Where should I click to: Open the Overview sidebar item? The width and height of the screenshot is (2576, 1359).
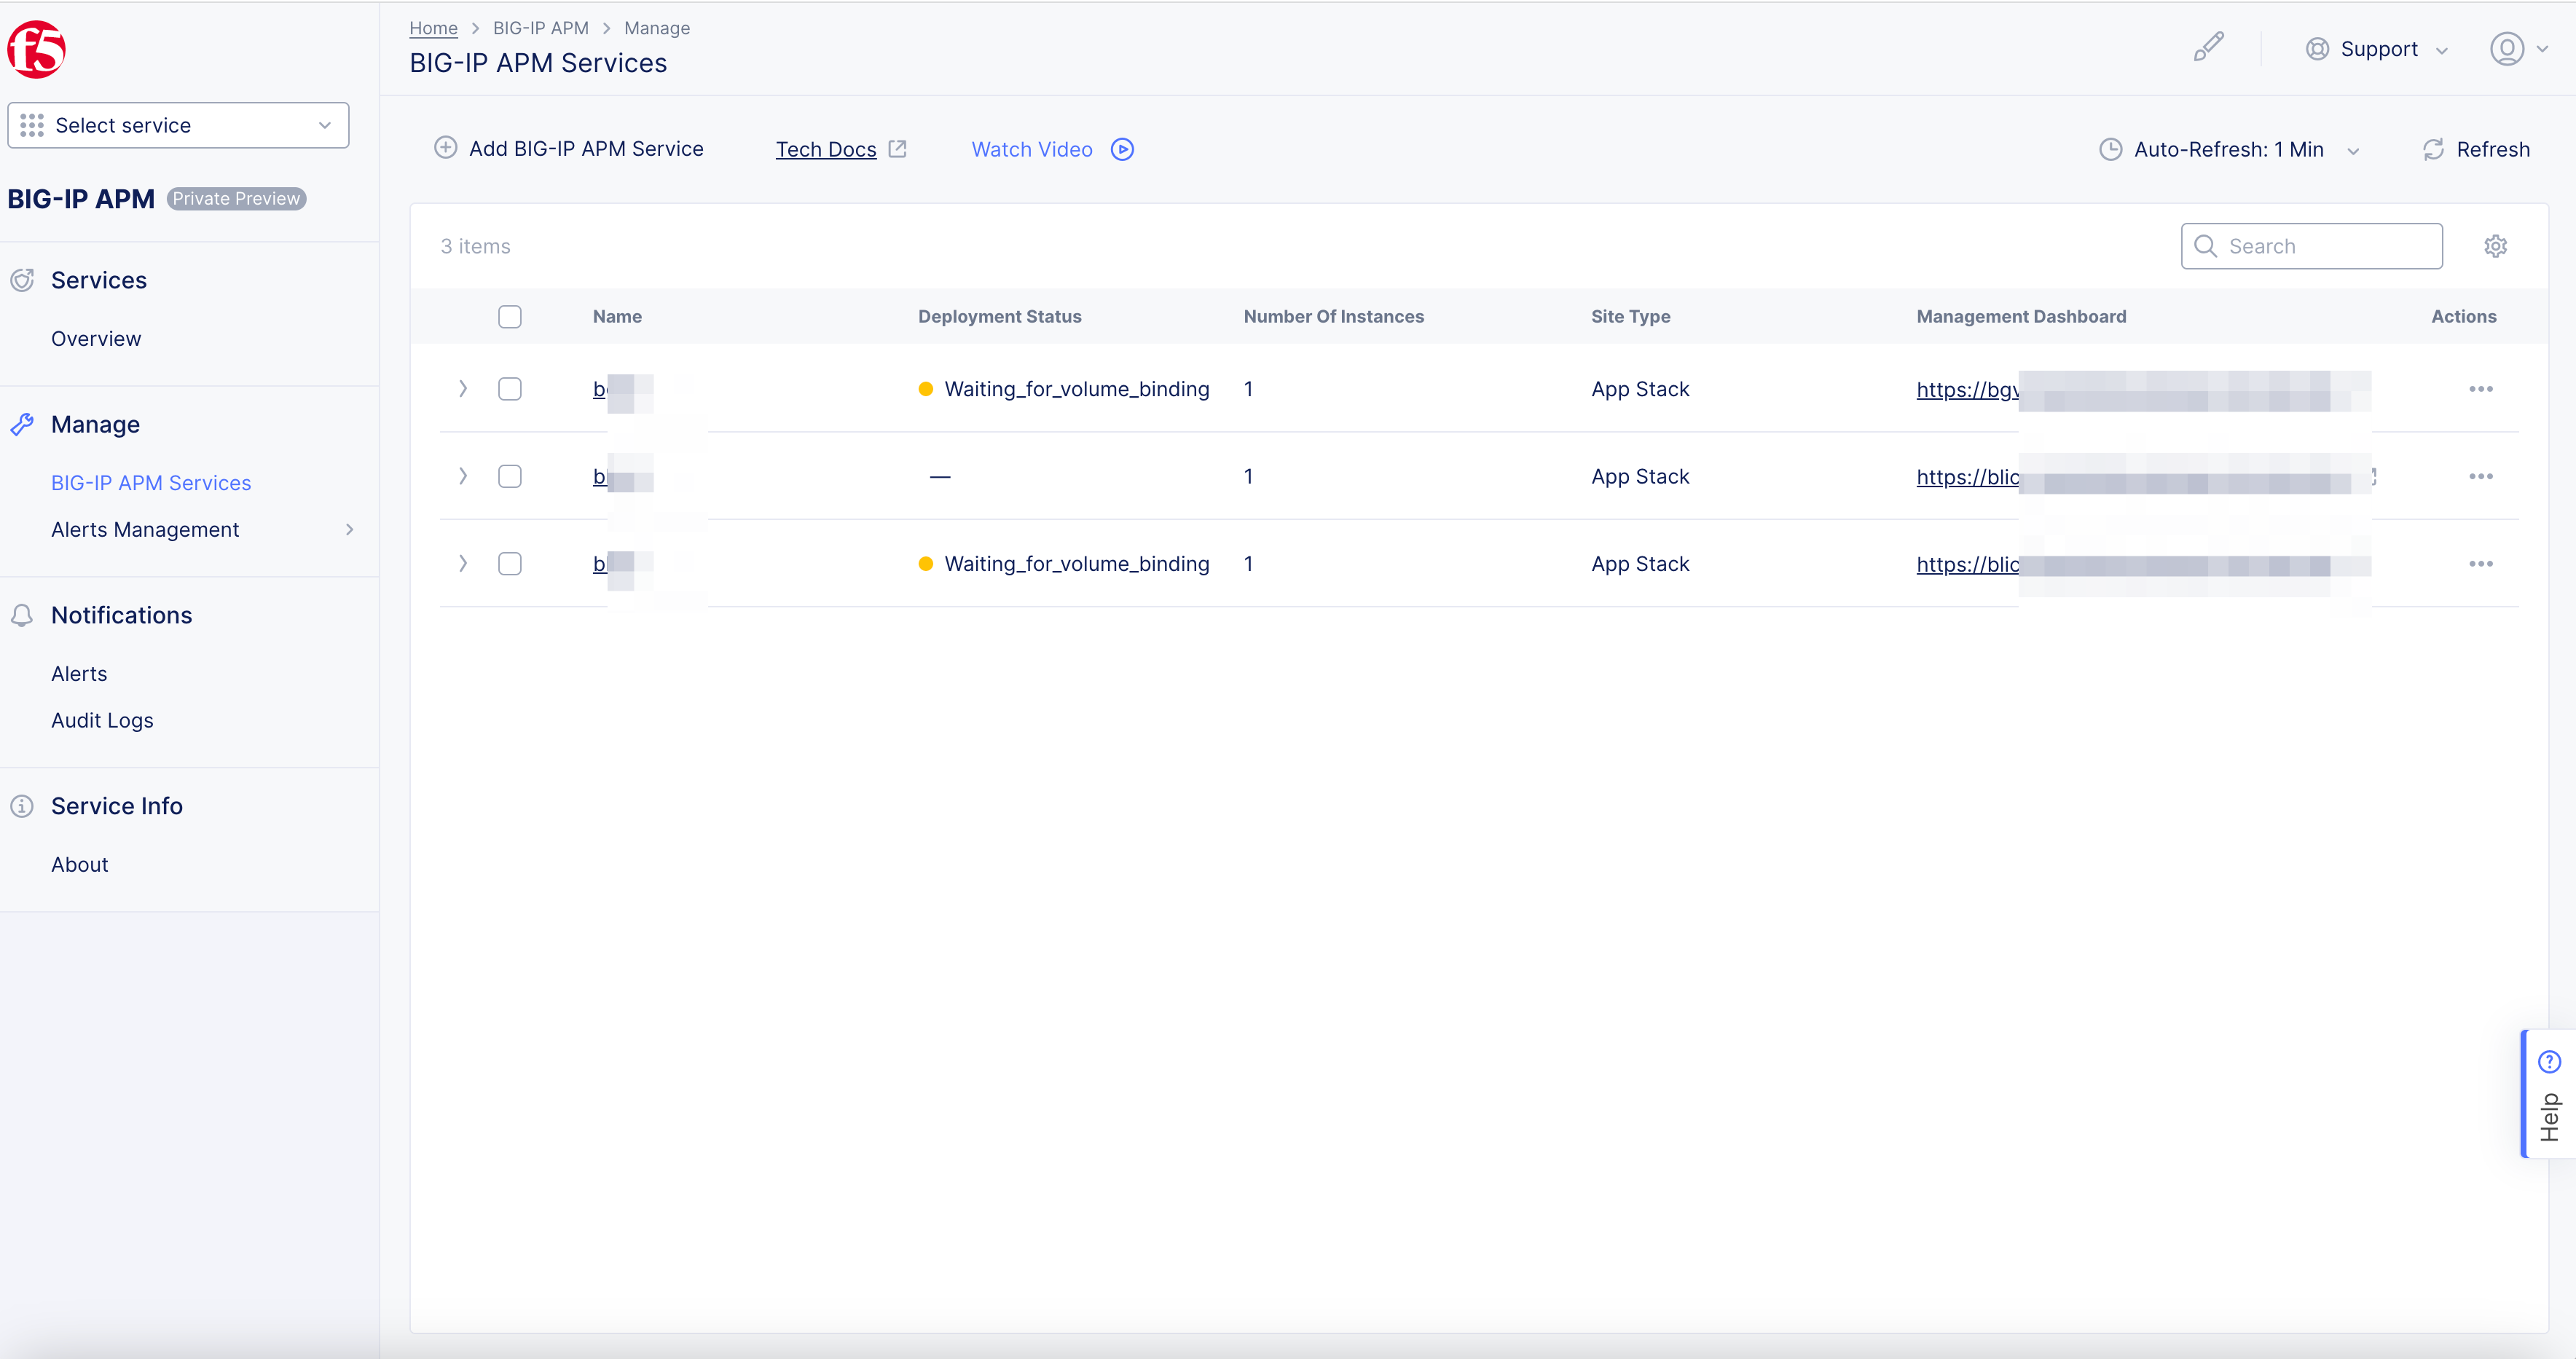[x=96, y=339]
